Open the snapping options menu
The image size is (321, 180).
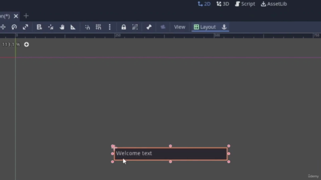click(x=110, y=27)
